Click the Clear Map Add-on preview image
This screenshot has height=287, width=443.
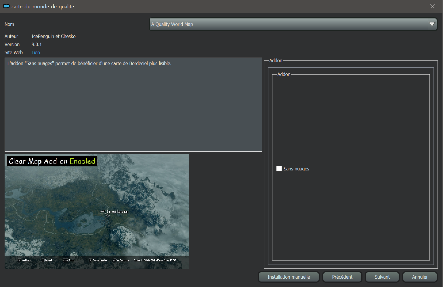97,211
